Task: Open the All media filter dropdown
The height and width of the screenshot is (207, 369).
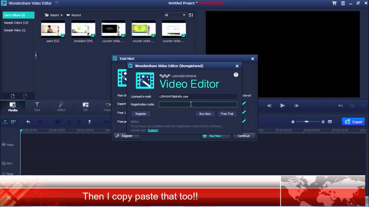Action: (x=175, y=15)
